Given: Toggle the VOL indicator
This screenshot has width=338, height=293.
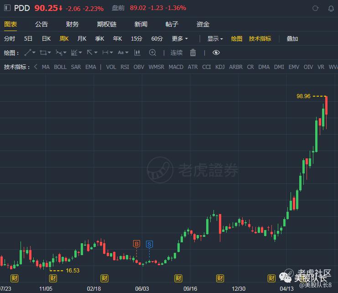Looking at the screenshot, I should [111, 67].
